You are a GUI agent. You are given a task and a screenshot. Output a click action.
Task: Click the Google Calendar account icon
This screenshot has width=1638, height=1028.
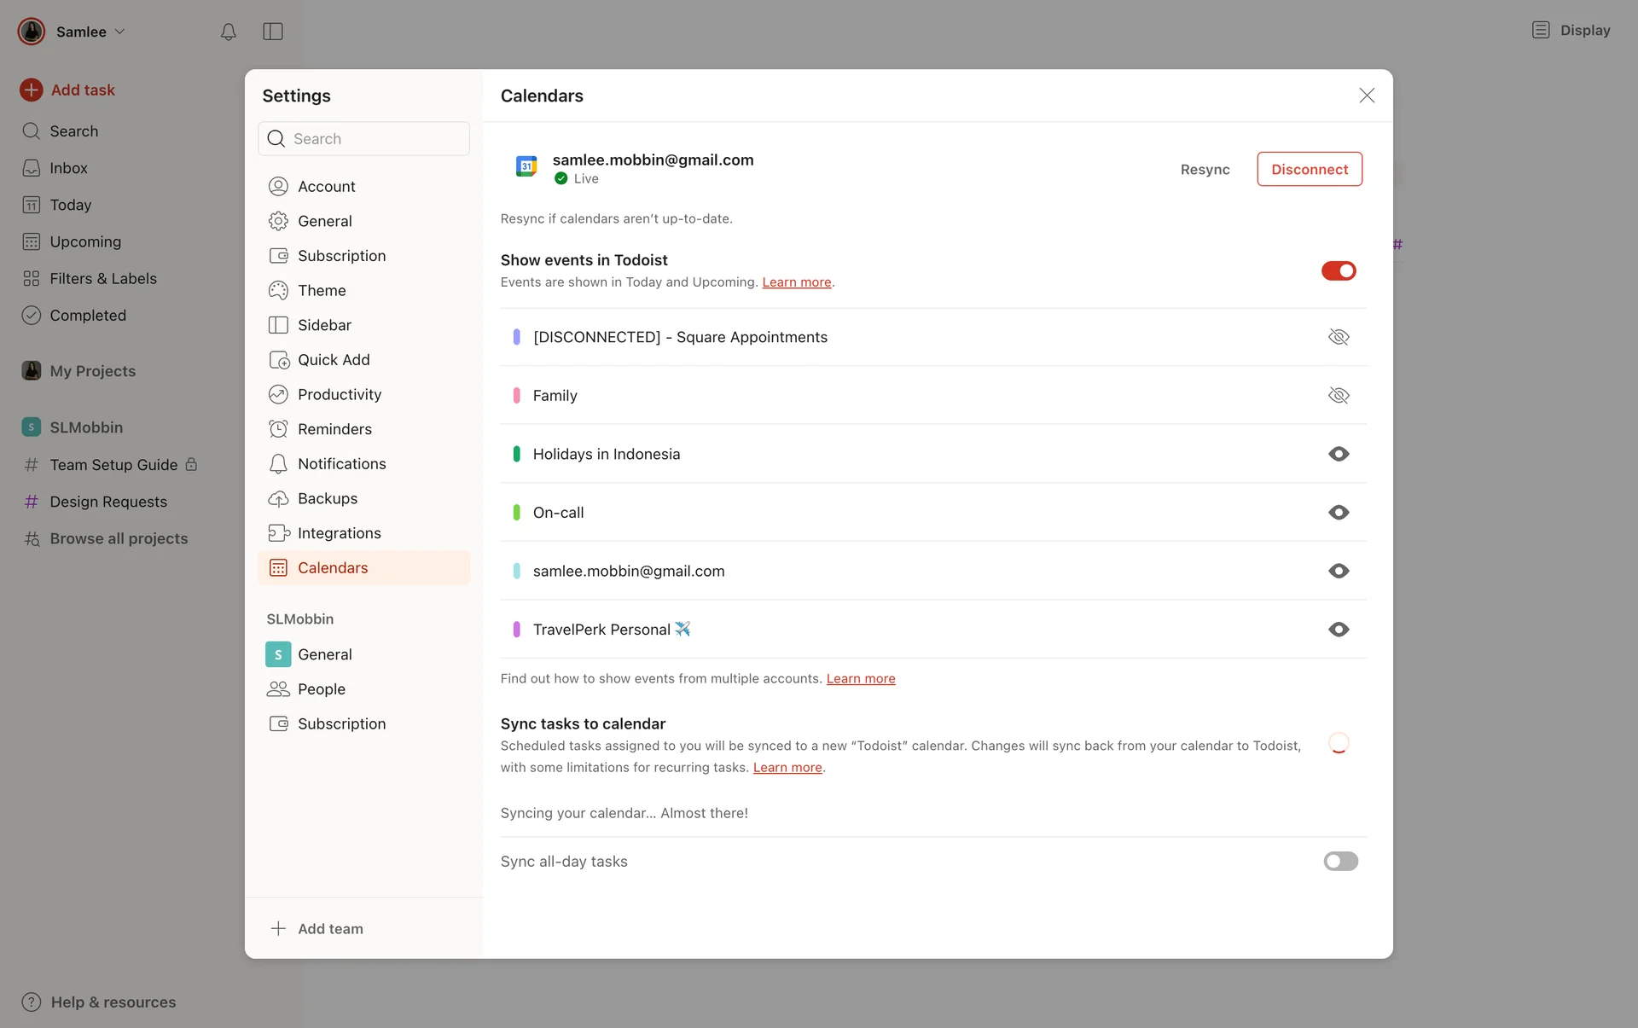(526, 166)
